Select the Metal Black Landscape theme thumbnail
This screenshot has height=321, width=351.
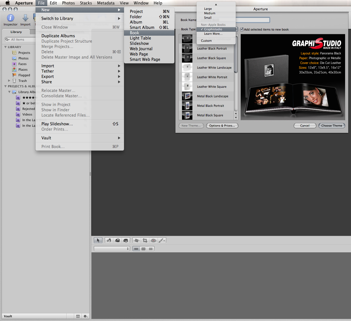[187, 96]
